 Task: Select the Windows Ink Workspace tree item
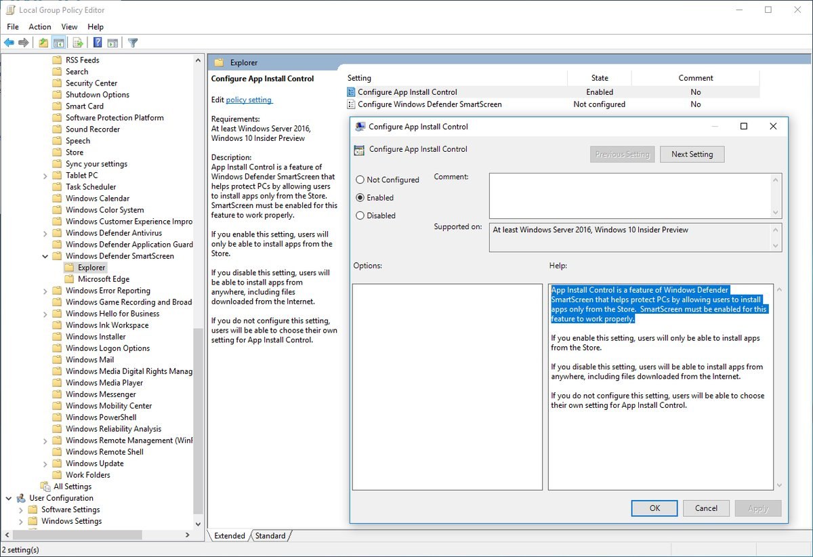point(107,325)
